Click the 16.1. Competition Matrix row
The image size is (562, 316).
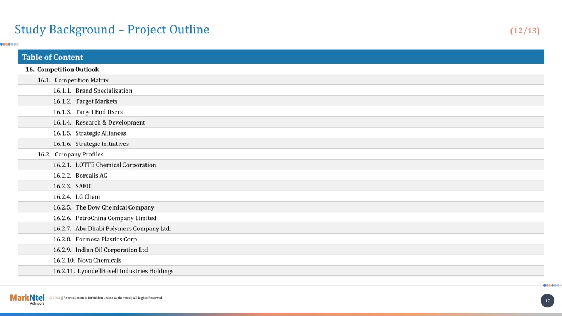point(281,80)
